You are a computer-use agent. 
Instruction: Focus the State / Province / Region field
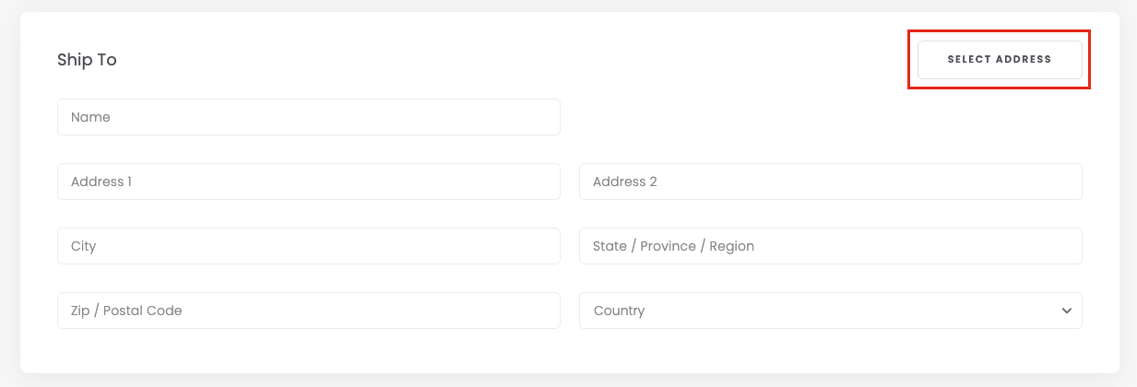click(830, 246)
